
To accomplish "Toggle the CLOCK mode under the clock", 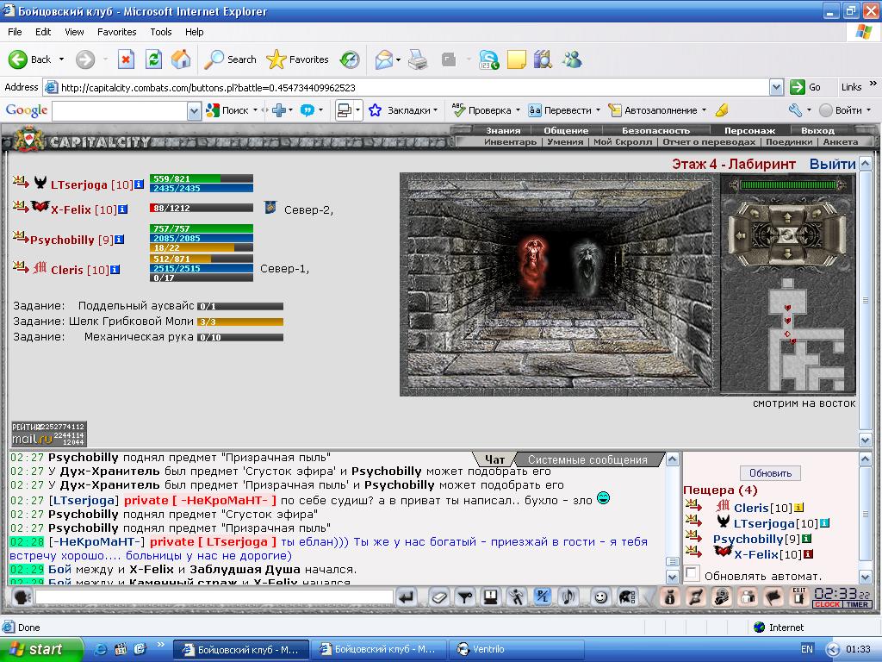I will click(x=827, y=604).
